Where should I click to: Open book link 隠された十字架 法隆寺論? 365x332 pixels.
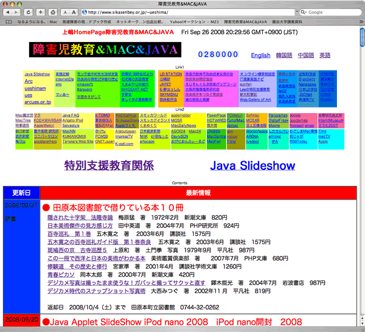point(80,218)
